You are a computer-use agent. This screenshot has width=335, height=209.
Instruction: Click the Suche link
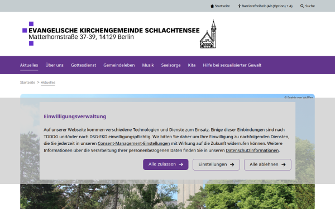coord(308,6)
